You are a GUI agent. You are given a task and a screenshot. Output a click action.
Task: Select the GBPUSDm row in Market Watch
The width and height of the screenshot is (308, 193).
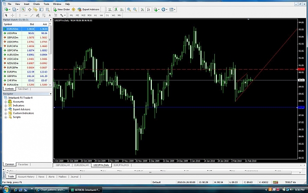tap(26, 38)
